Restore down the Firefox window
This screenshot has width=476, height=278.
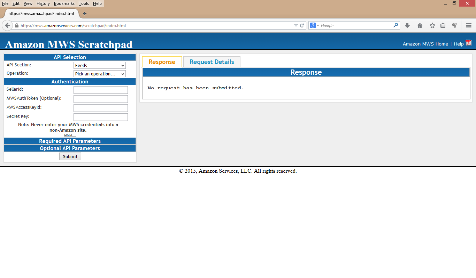(x=454, y=3)
